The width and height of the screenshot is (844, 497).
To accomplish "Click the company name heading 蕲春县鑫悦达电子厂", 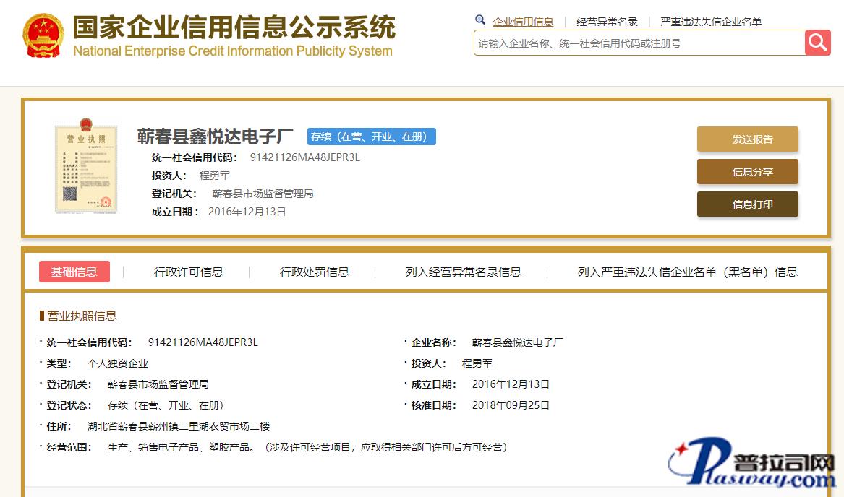I will pos(215,137).
